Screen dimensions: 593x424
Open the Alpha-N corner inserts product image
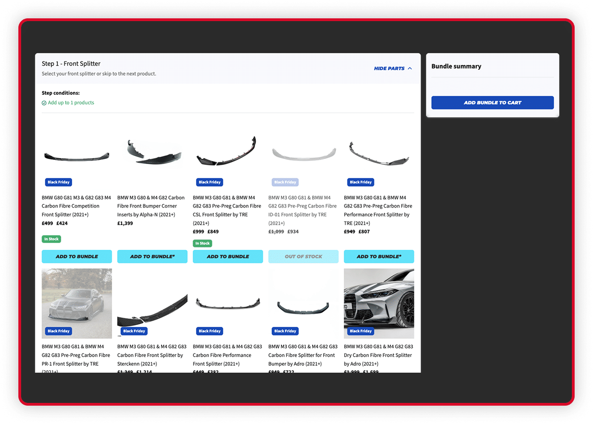pyautogui.click(x=152, y=154)
